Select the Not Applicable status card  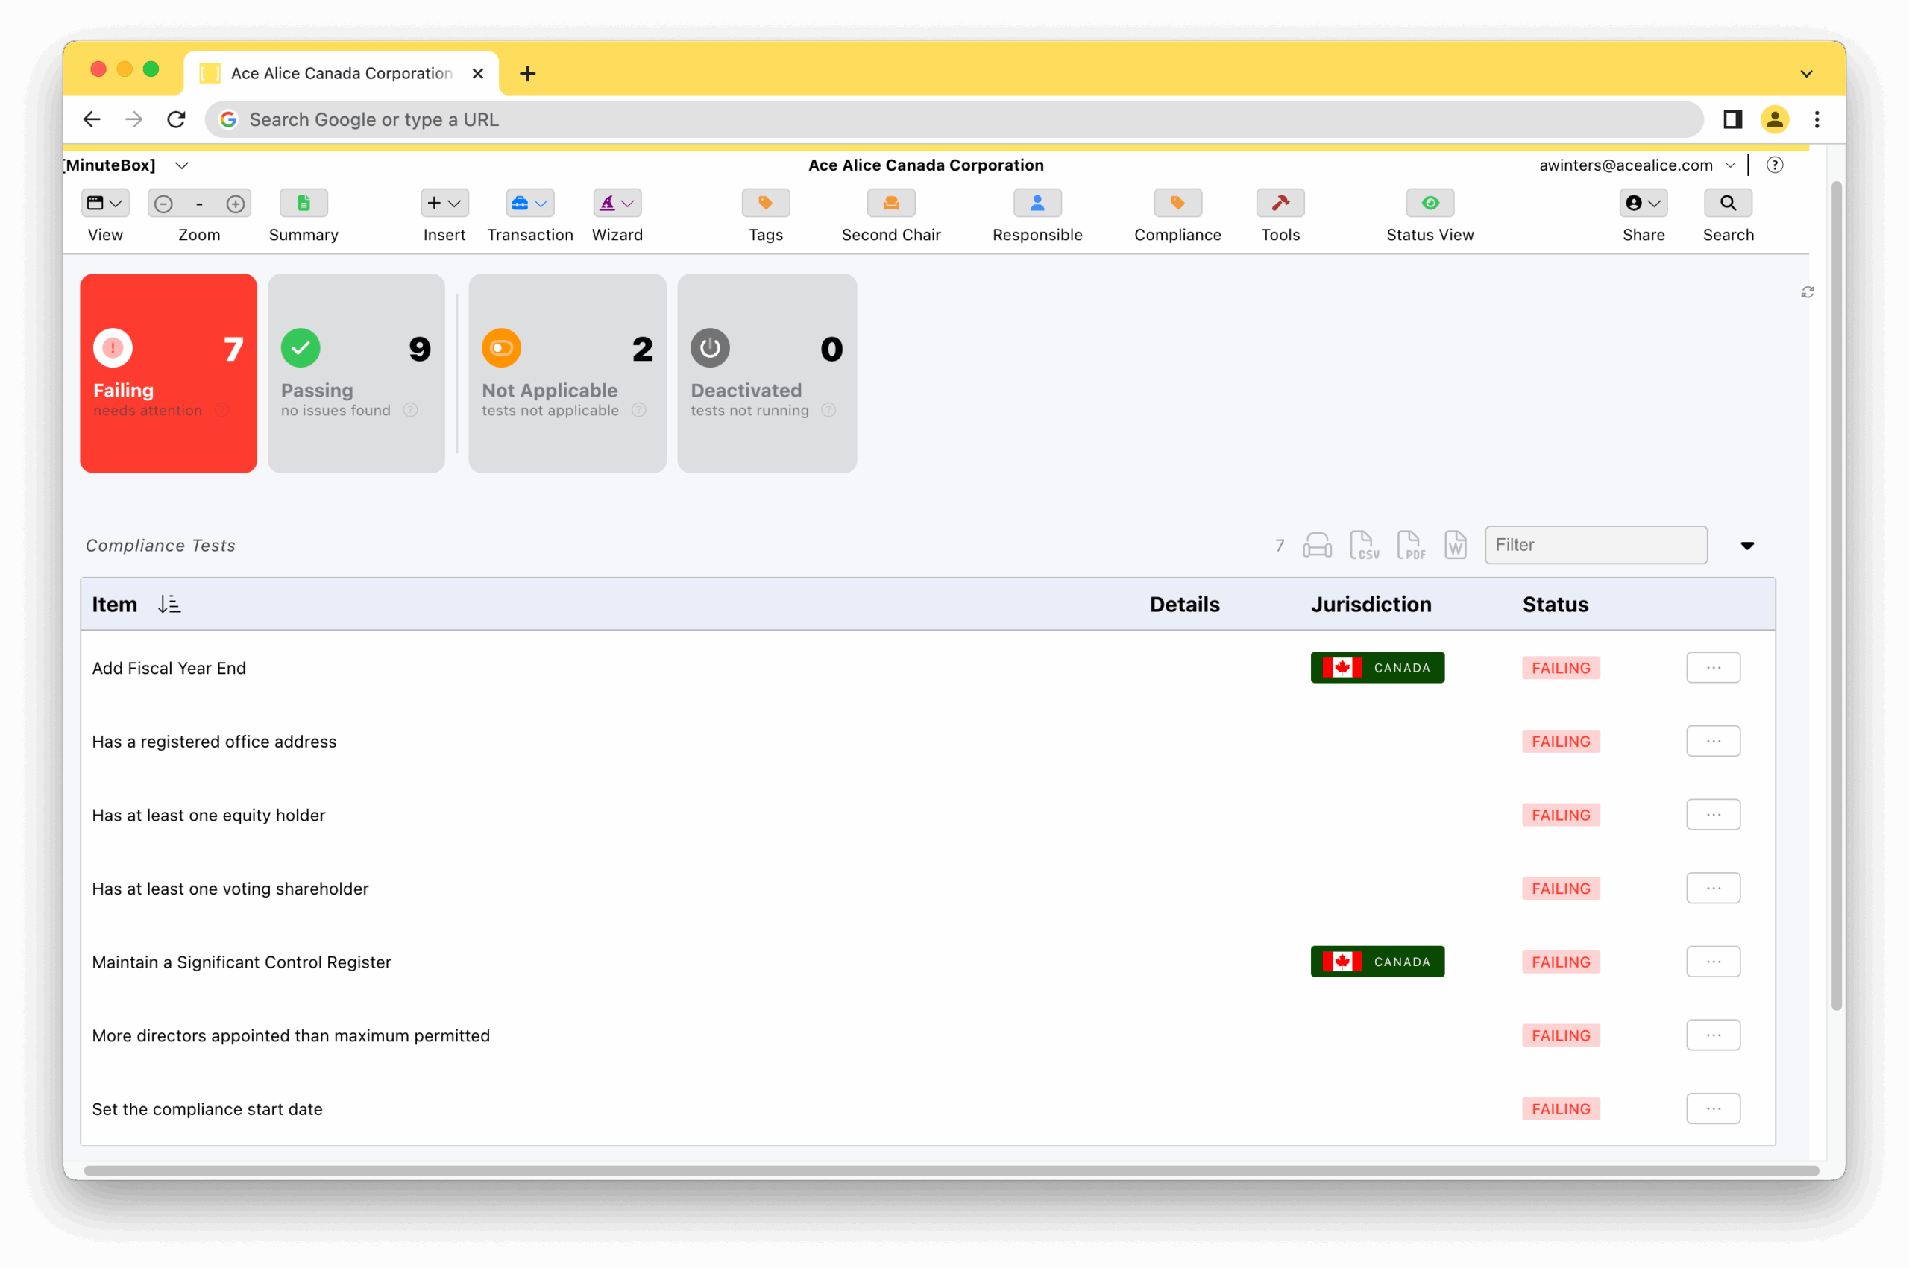(x=567, y=373)
